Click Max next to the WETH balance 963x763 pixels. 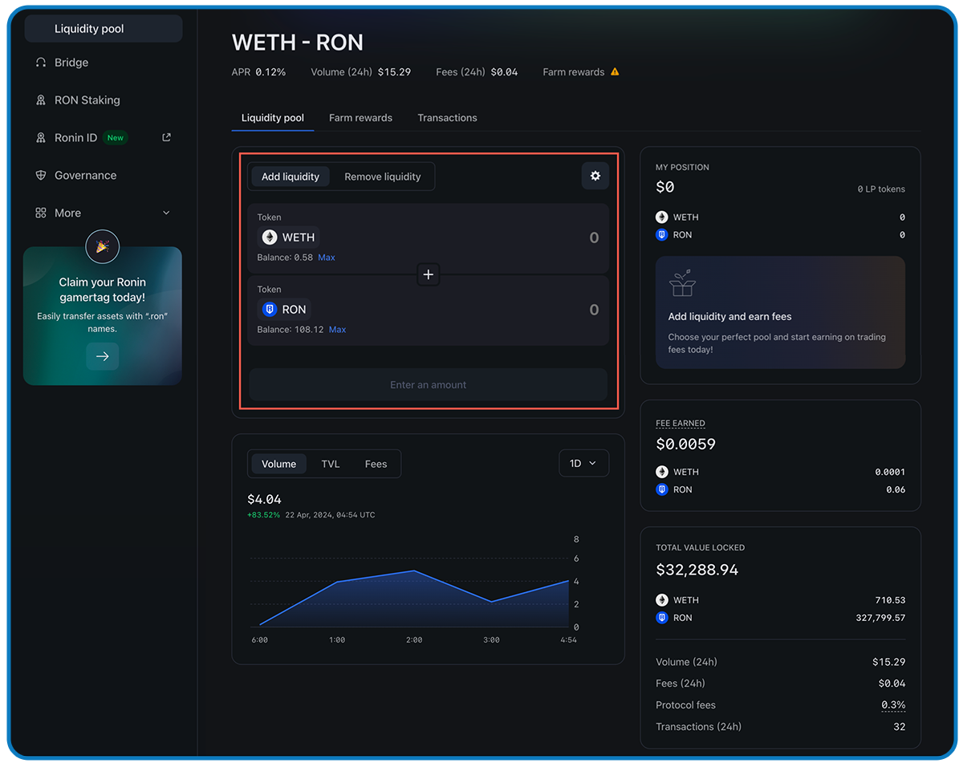[326, 257]
